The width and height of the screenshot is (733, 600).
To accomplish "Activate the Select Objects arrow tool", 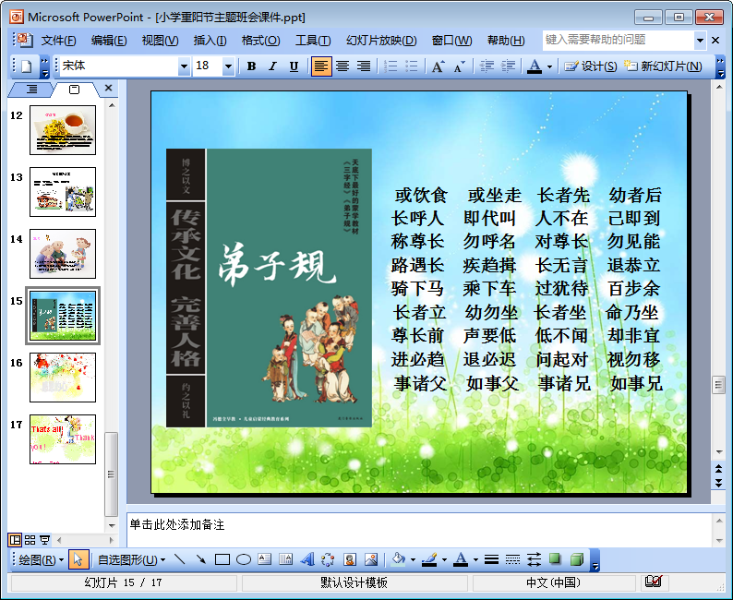I will tap(78, 559).
